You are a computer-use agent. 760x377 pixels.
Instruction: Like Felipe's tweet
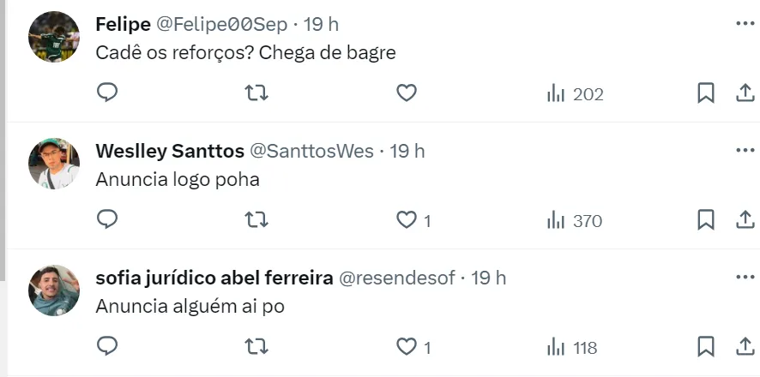point(407,93)
